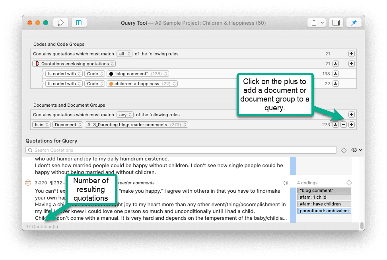Add a rule in Codes section header
The image size is (387, 260).
pyautogui.click(x=352, y=54)
